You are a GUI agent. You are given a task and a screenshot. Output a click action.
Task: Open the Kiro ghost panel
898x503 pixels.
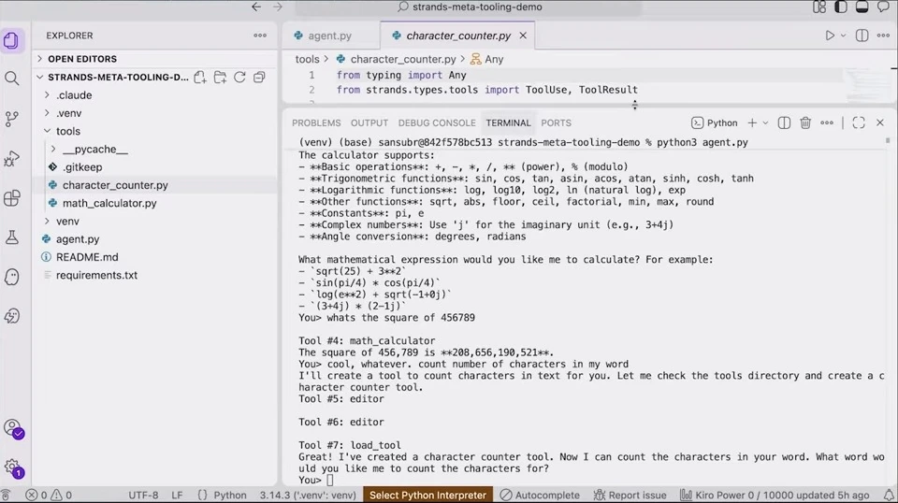coord(11,277)
